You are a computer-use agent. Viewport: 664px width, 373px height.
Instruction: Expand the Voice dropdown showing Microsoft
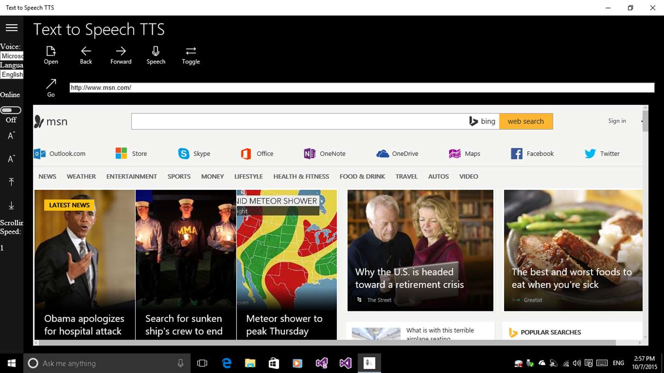[x=12, y=56]
